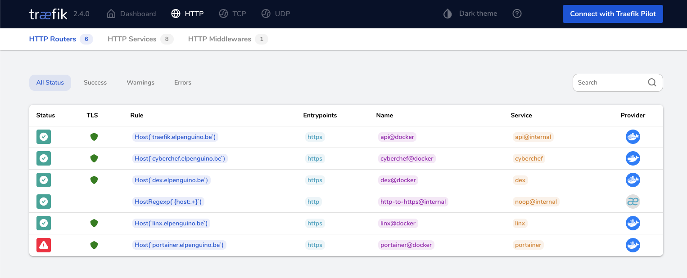The width and height of the screenshot is (687, 278).
Task: Toggle the Dark theme switch
Action: [471, 13]
